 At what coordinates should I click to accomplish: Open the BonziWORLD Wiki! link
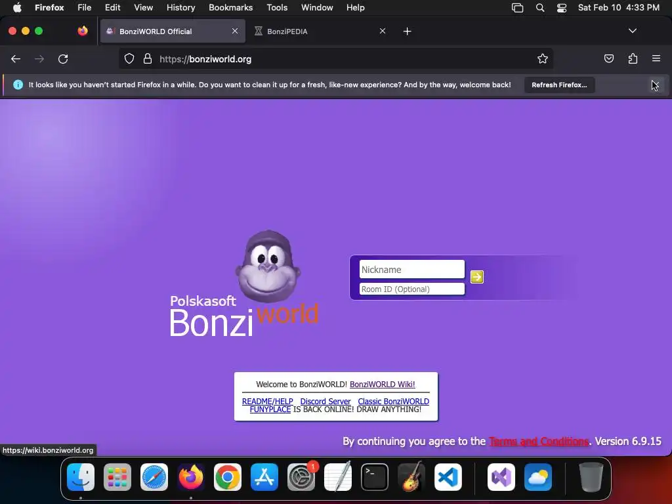[383, 384]
